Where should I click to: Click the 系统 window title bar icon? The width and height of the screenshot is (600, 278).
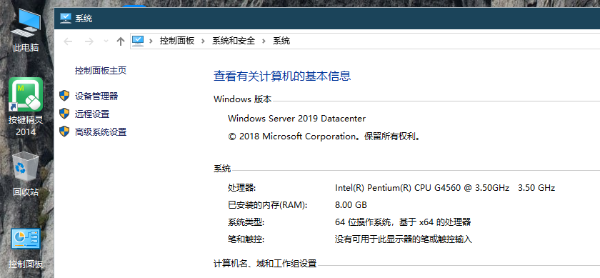click(66, 18)
